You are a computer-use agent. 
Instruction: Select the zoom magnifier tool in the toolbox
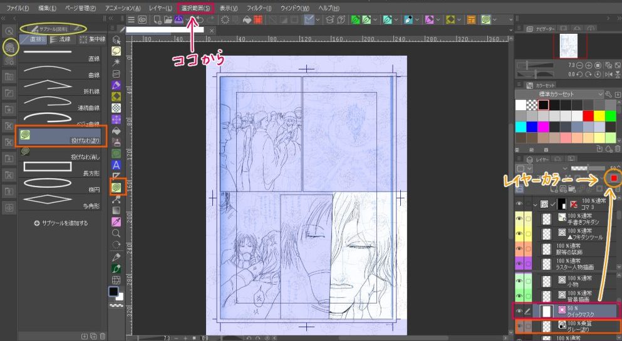(117, 233)
